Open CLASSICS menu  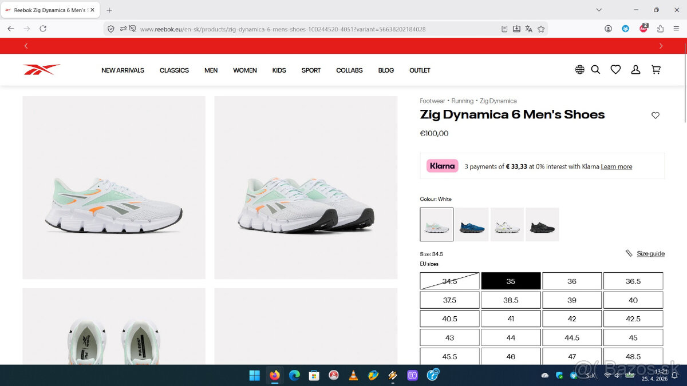pos(174,70)
